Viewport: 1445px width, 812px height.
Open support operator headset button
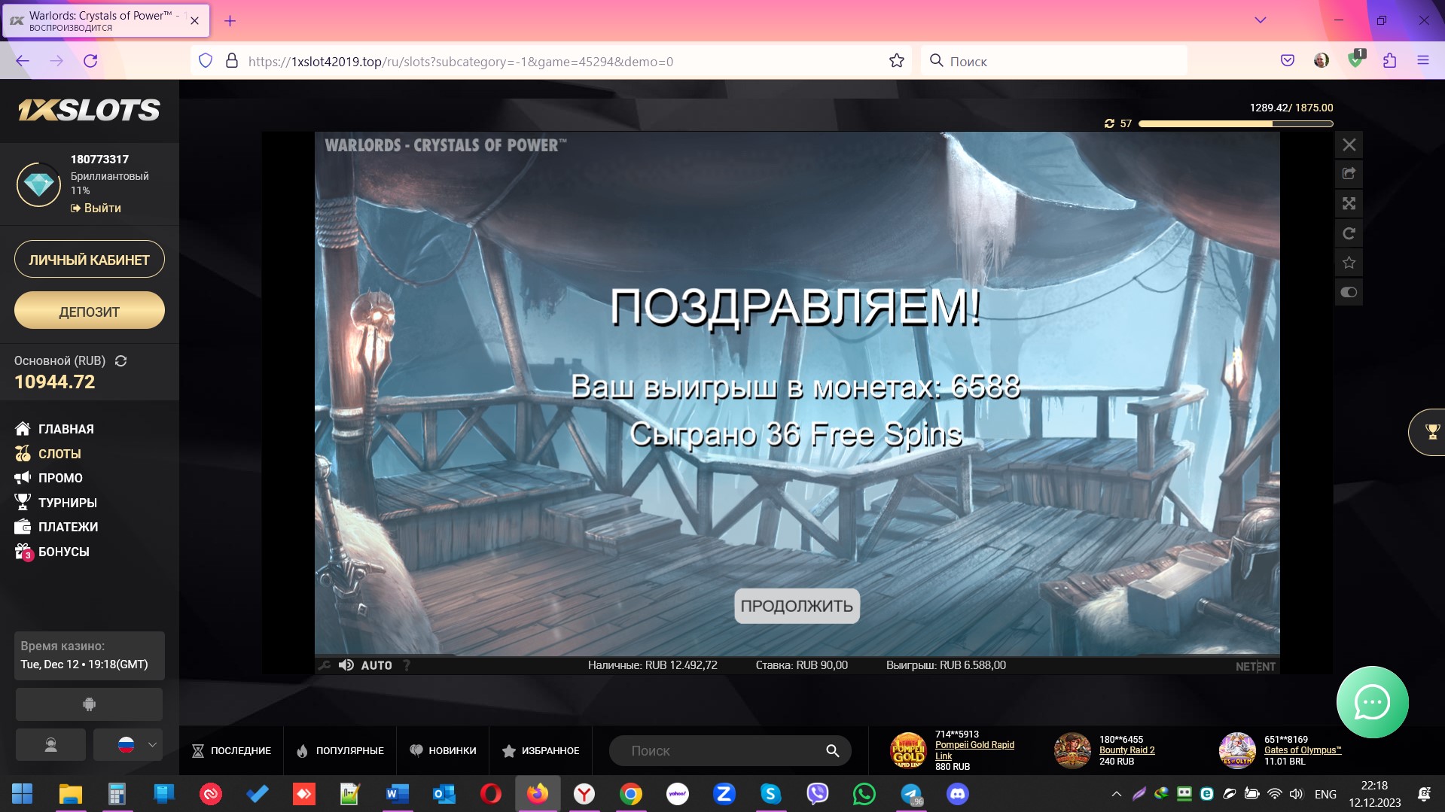(x=50, y=745)
